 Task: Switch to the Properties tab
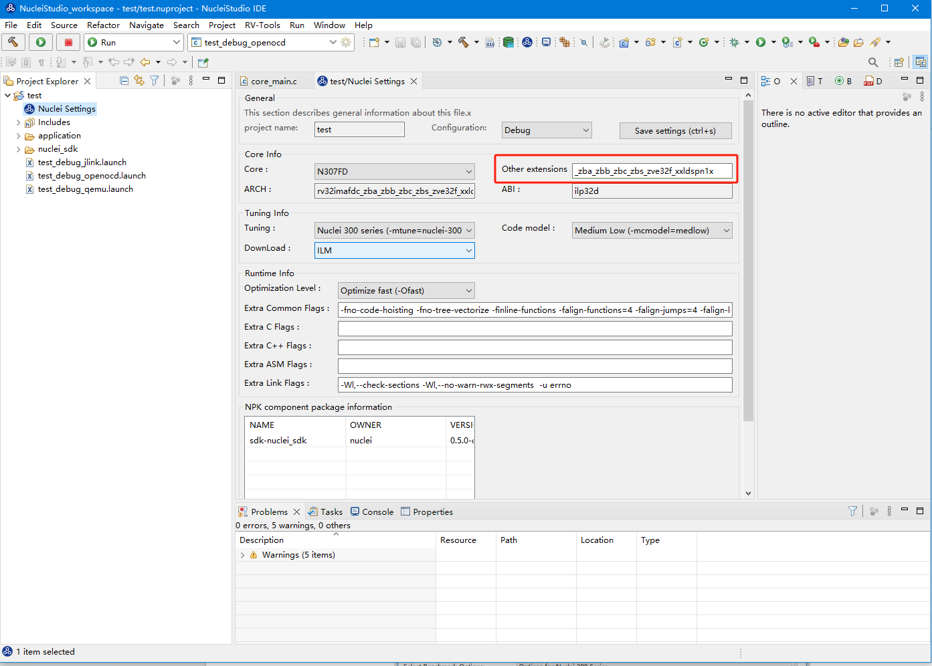pos(427,512)
